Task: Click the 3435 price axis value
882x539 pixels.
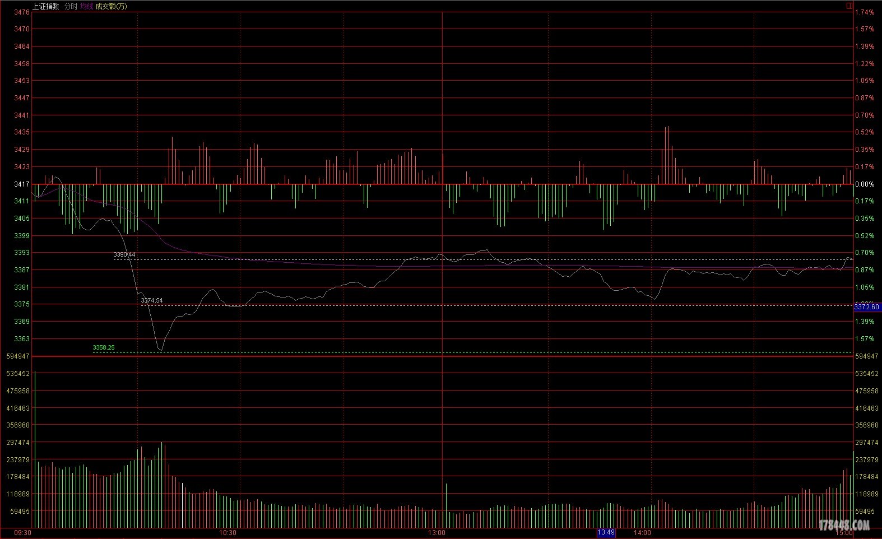Action: pos(22,132)
